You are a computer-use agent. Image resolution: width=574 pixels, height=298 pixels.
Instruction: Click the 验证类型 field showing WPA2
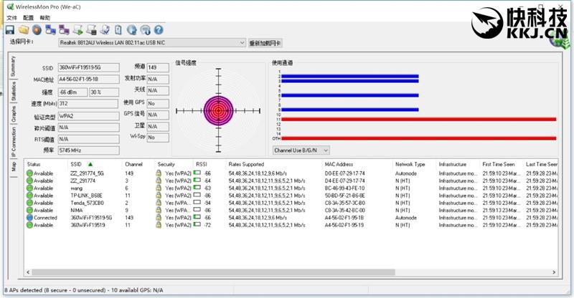point(88,116)
